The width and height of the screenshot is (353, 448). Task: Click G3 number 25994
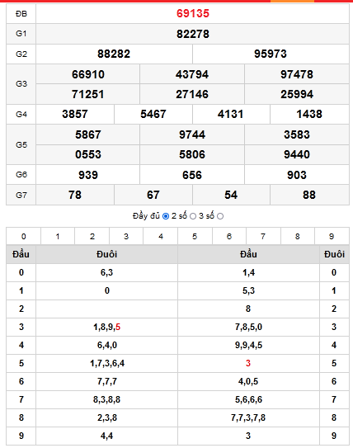click(x=297, y=94)
